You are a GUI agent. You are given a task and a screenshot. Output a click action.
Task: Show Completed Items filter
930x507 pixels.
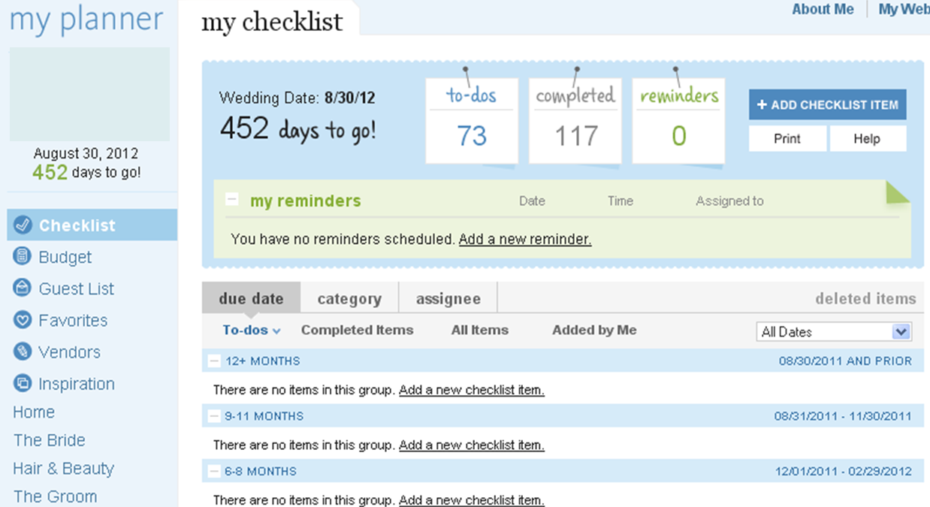pyautogui.click(x=357, y=330)
